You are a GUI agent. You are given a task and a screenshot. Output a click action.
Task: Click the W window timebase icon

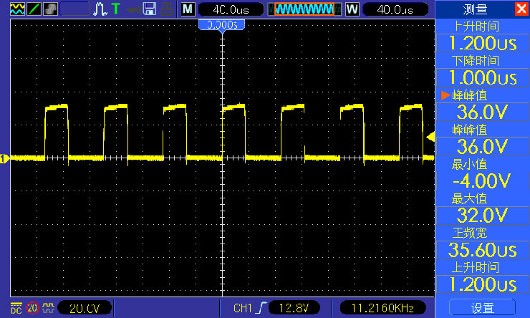point(352,9)
